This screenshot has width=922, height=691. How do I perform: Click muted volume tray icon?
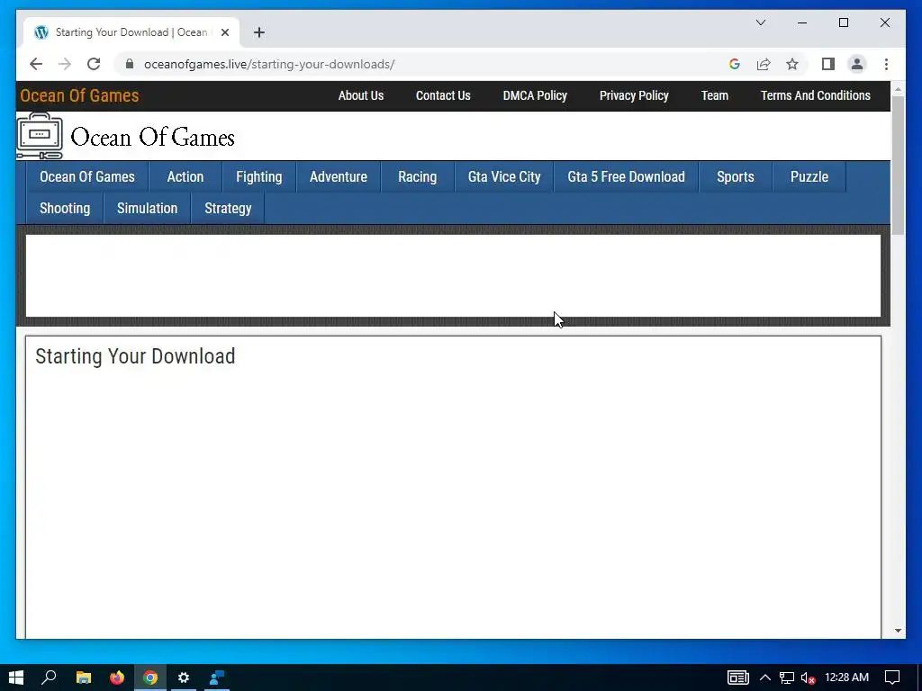click(x=808, y=678)
